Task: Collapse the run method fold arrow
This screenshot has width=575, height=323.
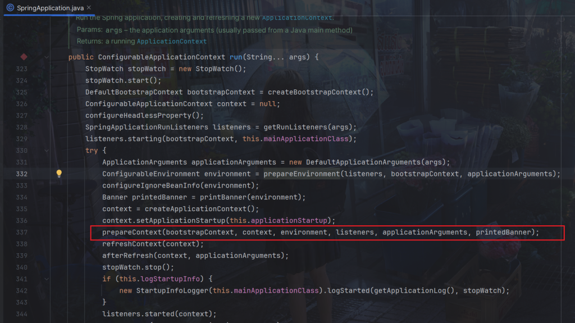Action: pos(46,57)
